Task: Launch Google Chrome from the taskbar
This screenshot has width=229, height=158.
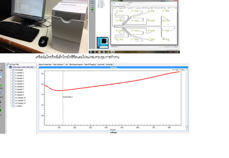Action: coord(108,52)
